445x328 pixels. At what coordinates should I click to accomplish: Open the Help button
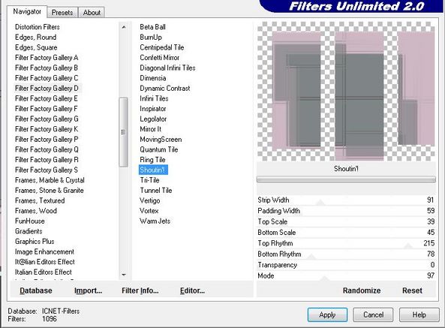(x=419, y=314)
